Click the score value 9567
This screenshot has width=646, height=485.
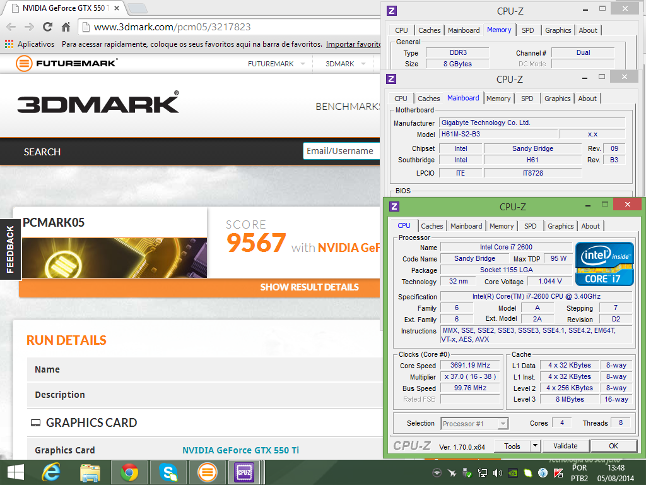pyautogui.click(x=256, y=243)
